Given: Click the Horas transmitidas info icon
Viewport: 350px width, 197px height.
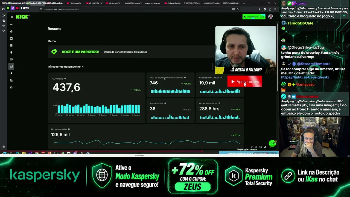Looking at the screenshot, I should click(219, 103).
